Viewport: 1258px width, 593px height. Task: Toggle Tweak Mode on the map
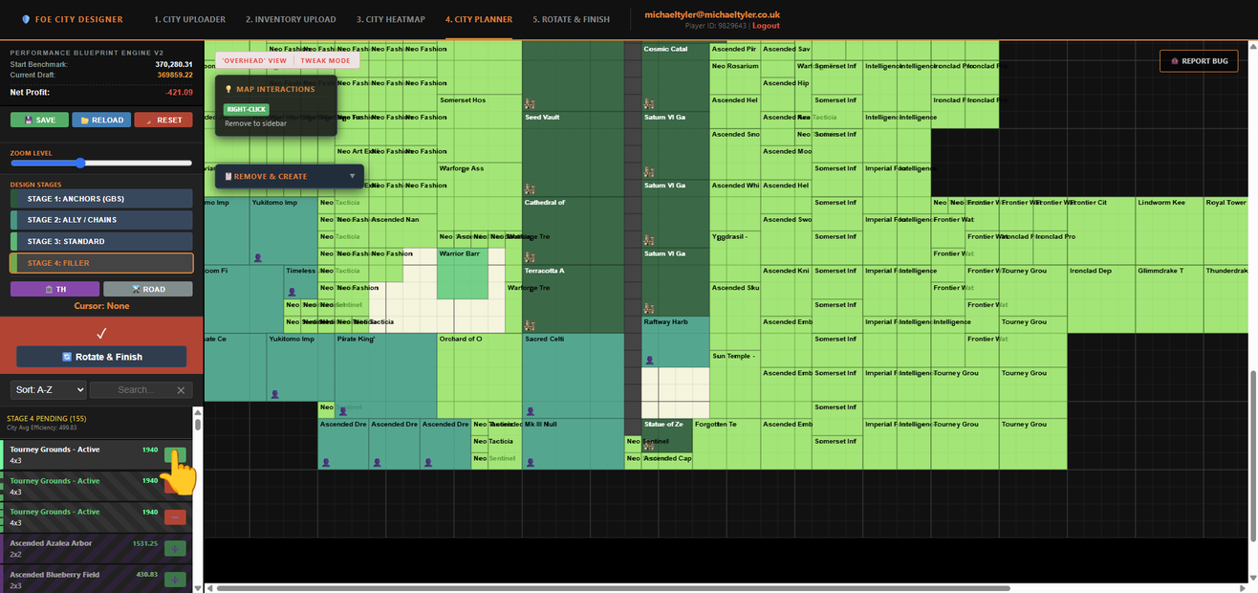pos(326,60)
